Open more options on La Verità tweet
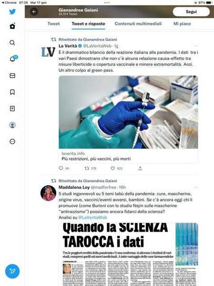 point(196,46)
